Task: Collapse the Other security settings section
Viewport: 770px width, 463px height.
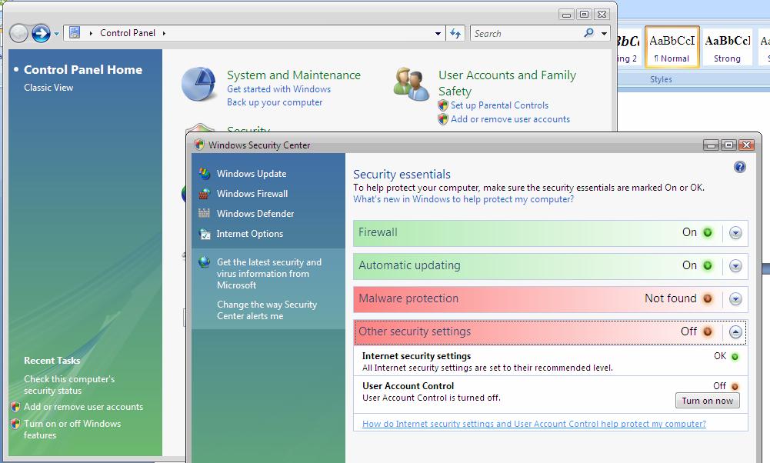Action: pos(735,332)
